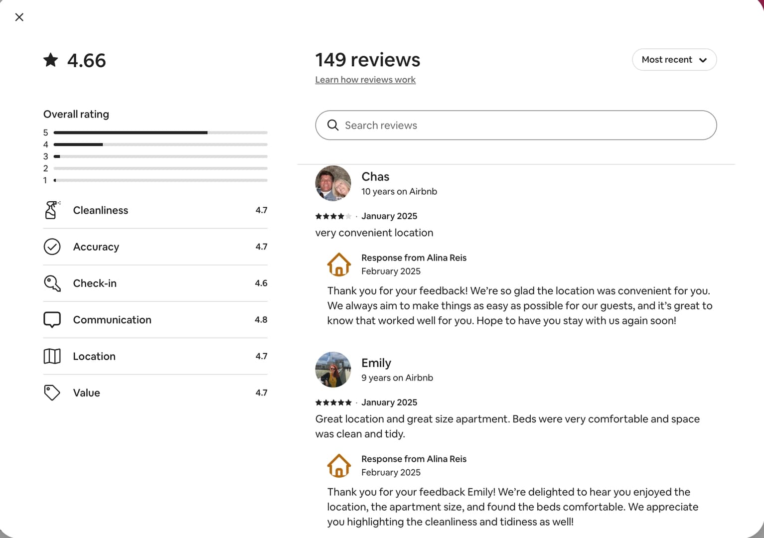Open the Most recent sort dropdown
This screenshot has height=538, width=764.
click(674, 60)
